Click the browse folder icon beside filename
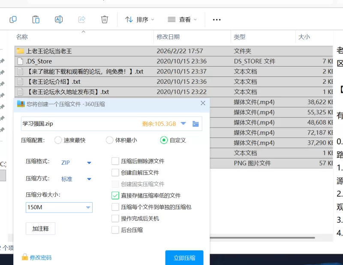Viewport: 343px width, 265px height. [x=196, y=124]
